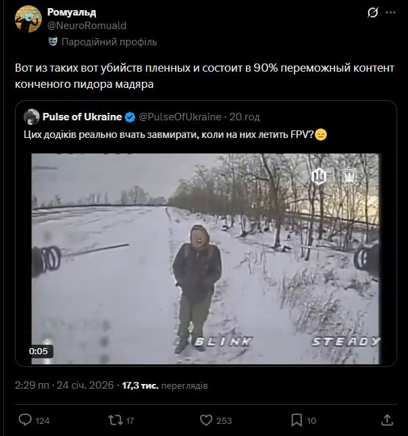Toggle repost on this post

point(115,420)
